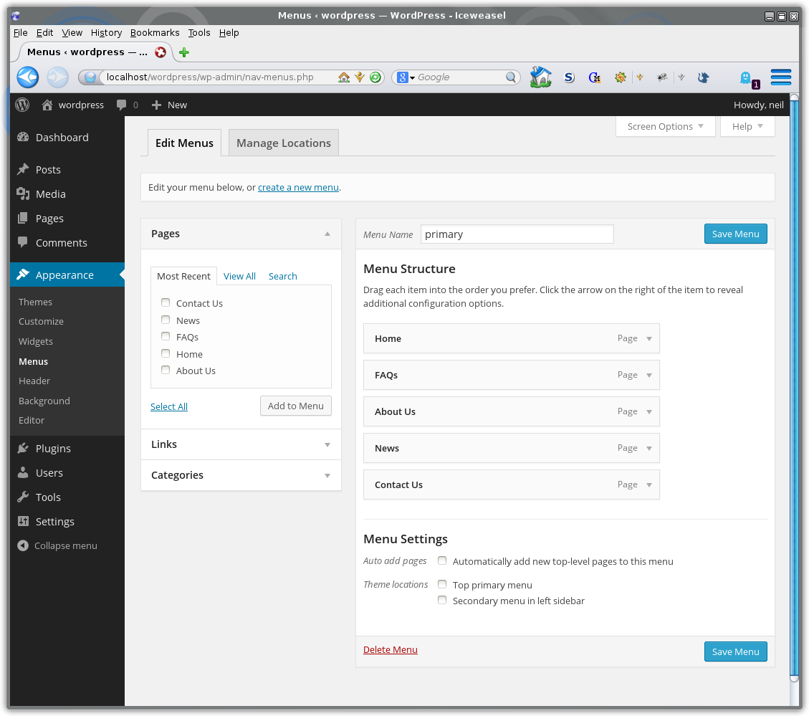The height and width of the screenshot is (716, 809).
Task: Check the Contact Us page checkbox
Action: click(x=166, y=302)
